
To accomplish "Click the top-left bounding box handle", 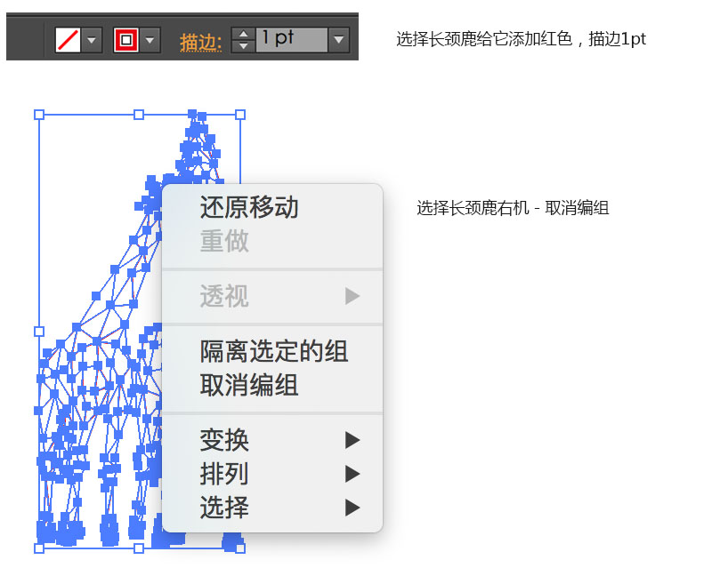I will pyautogui.click(x=39, y=115).
